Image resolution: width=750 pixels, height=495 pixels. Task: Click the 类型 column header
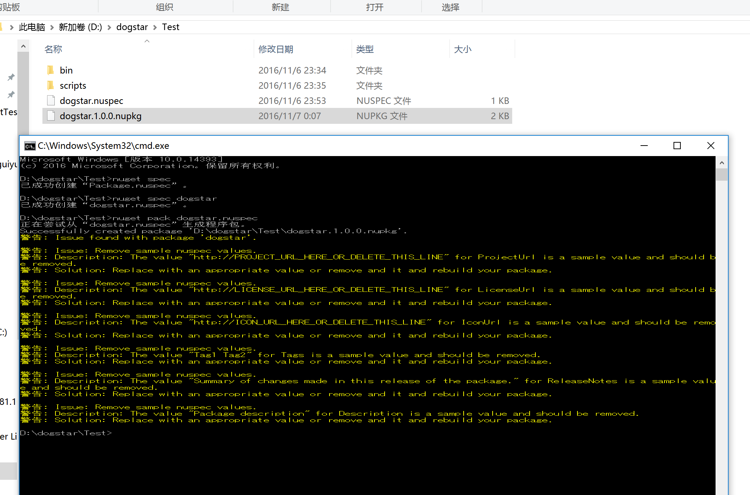365,49
